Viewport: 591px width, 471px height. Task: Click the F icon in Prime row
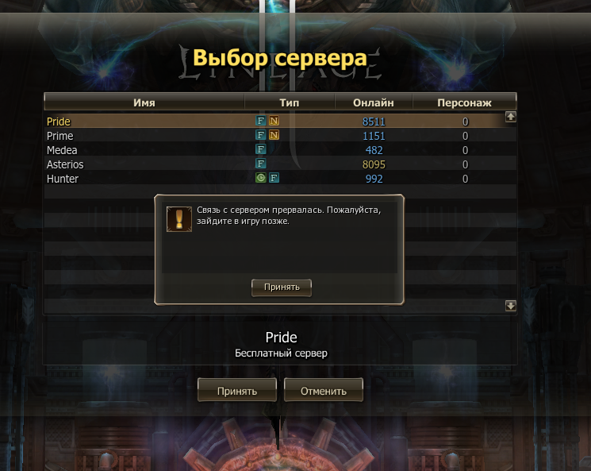click(x=260, y=135)
